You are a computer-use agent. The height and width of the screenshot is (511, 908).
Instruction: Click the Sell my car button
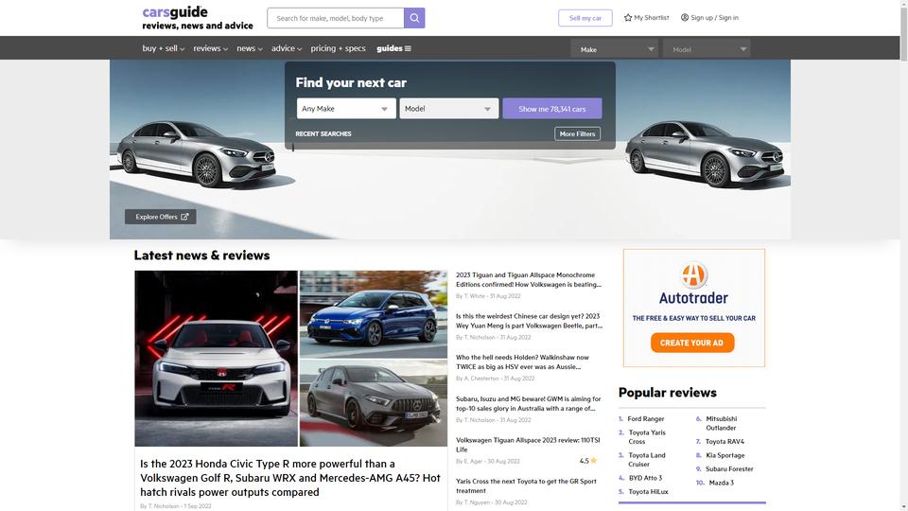[x=585, y=18]
